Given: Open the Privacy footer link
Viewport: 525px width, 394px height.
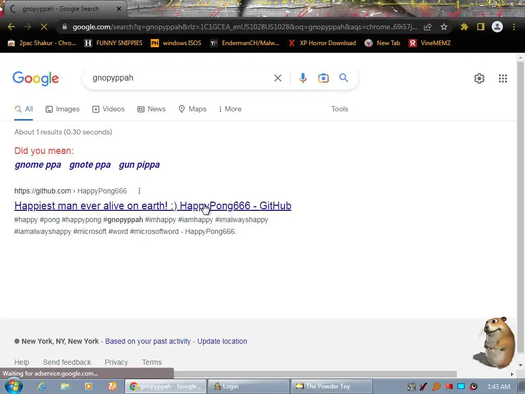Looking at the screenshot, I should coord(116,362).
